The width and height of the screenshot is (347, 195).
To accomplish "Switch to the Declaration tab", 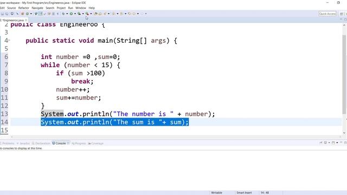I will point(41,143).
